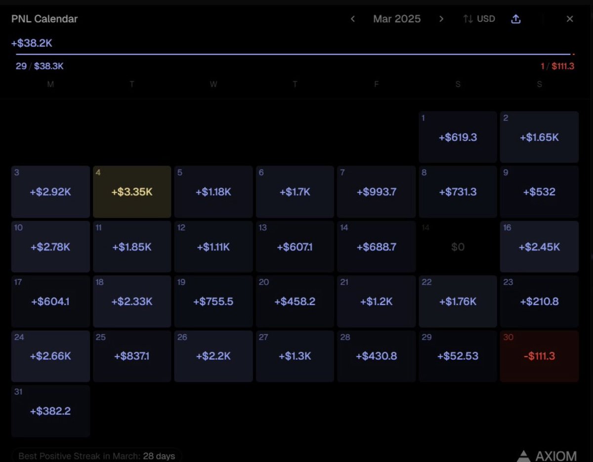Click the Mar 2025 month label
593x462 pixels.
397,19
